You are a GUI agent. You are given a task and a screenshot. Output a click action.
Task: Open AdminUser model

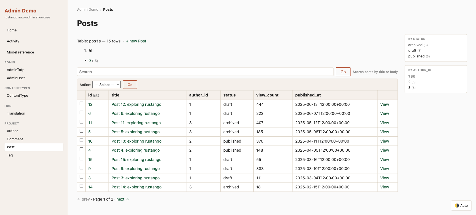(34, 78)
